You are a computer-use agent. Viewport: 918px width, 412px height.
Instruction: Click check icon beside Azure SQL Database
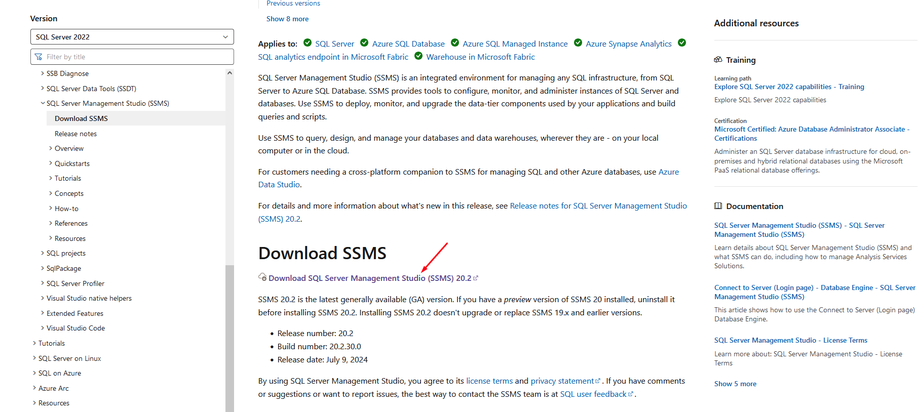coord(364,43)
